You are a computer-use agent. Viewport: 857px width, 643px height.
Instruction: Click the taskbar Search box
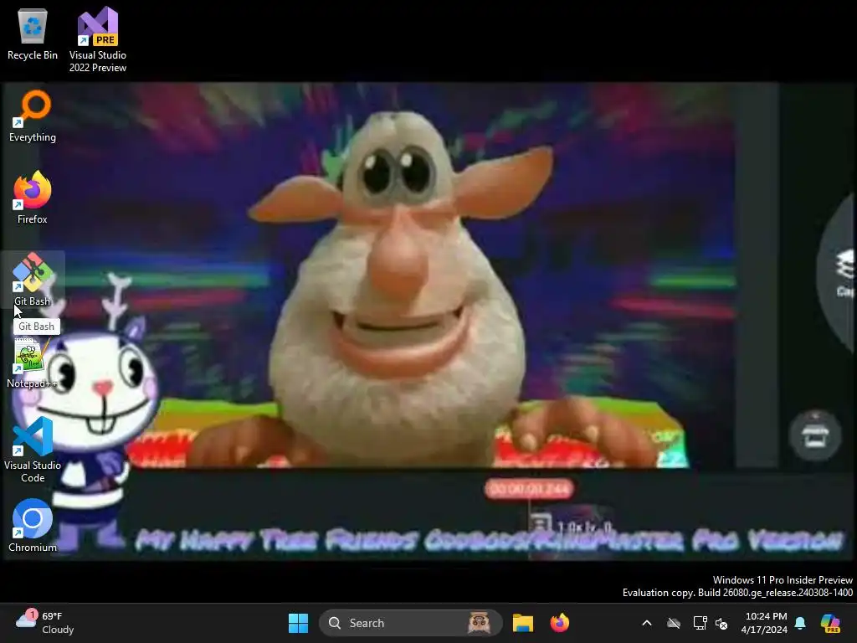coord(410,623)
